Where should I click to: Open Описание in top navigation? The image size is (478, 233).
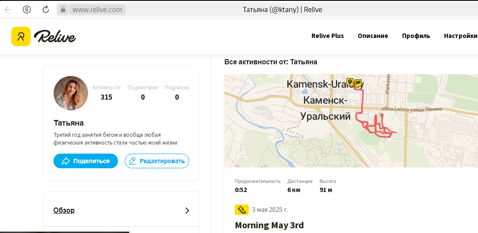373,36
